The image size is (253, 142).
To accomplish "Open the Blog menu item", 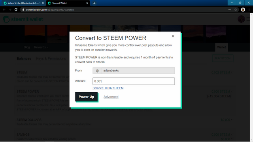I will (x=27, y=47).
